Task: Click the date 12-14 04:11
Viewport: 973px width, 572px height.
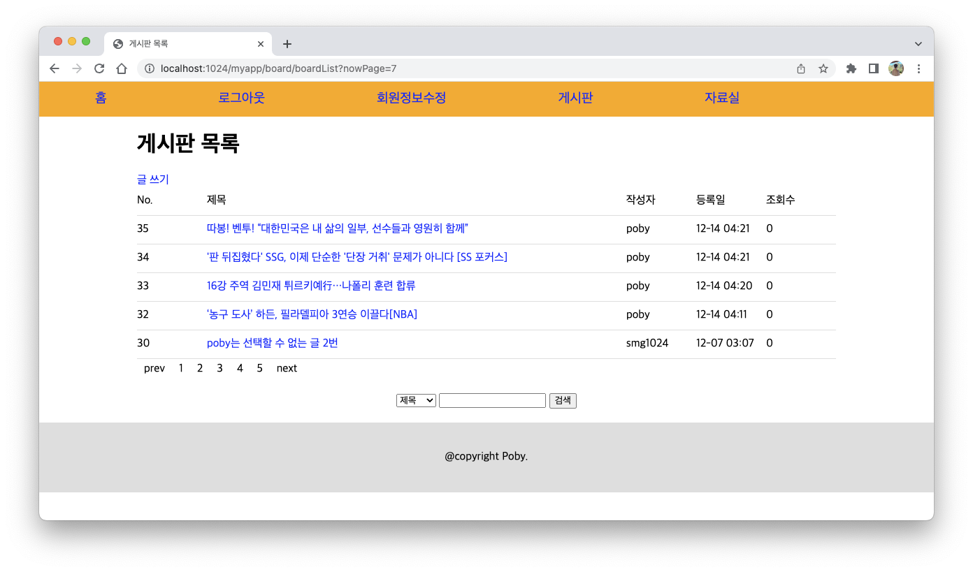Action: pos(721,314)
